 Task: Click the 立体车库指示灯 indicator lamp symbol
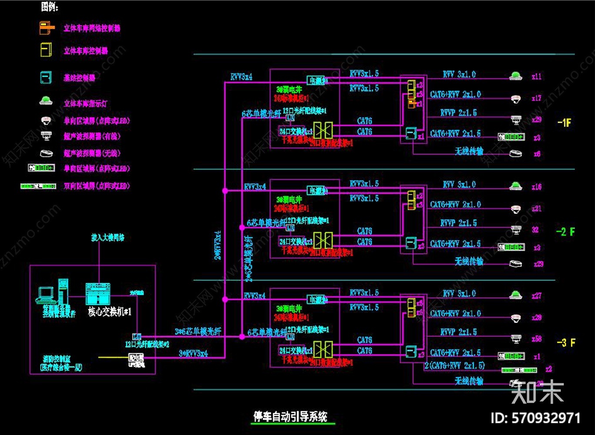click(45, 101)
